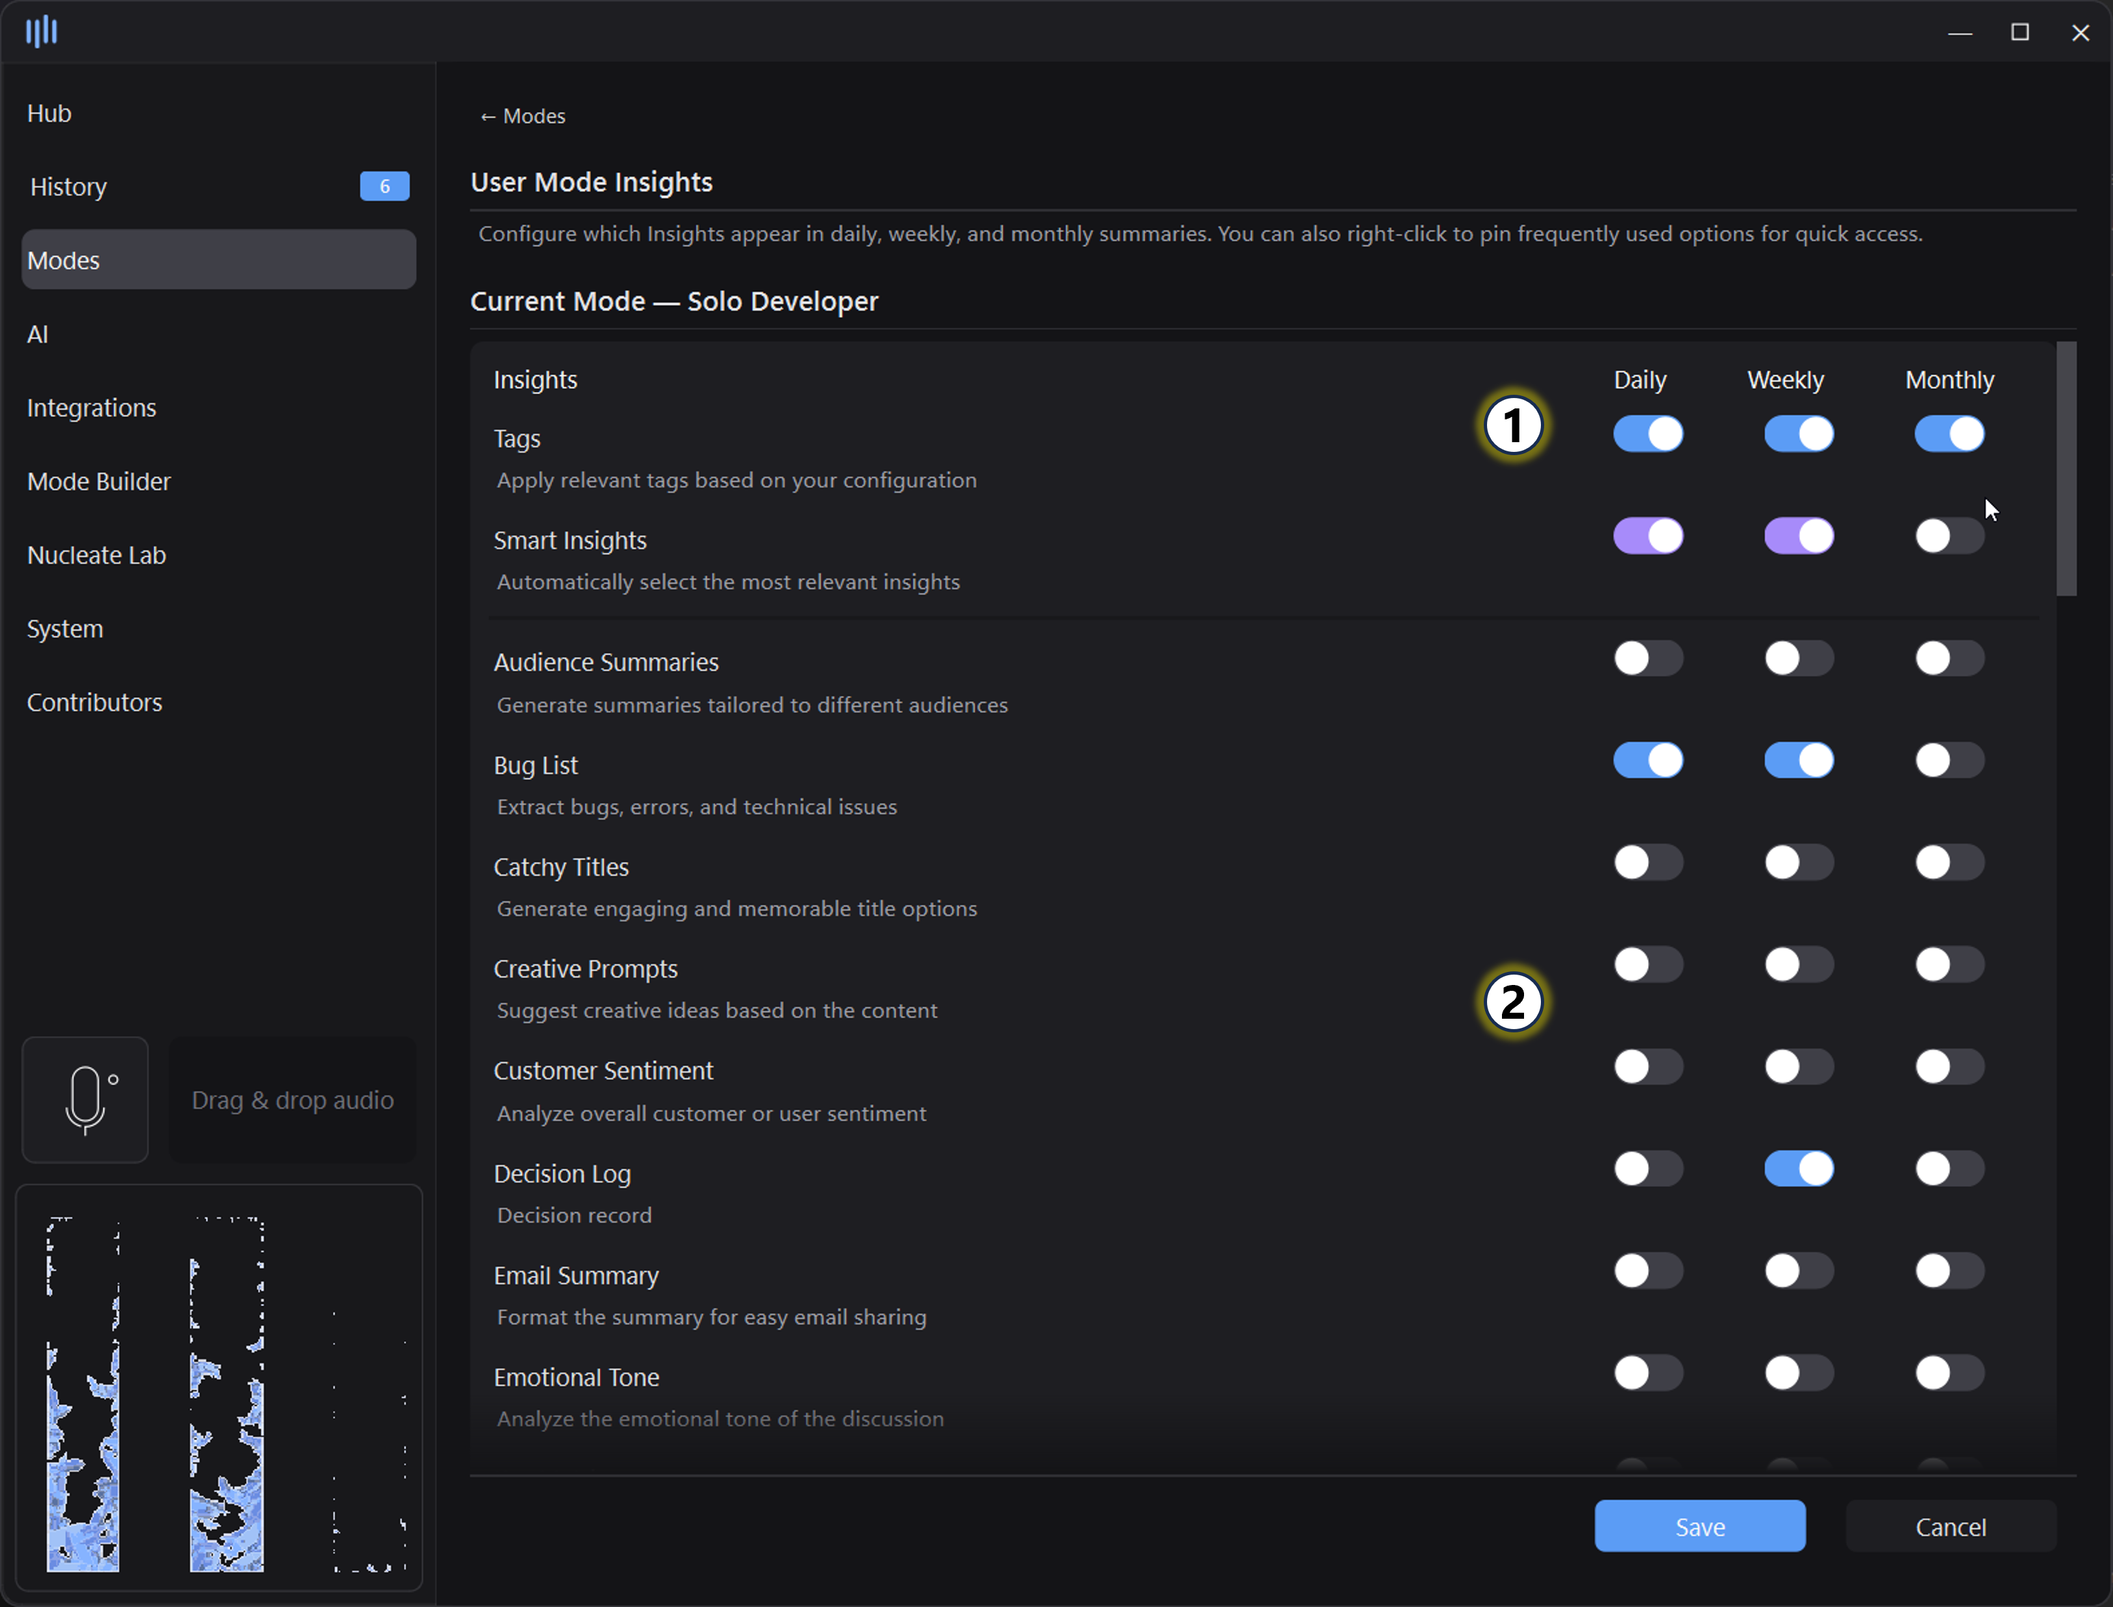2113x1607 pixels.
Task: Enable Creative Prompts Weekly toggle
Action: 1799,964
